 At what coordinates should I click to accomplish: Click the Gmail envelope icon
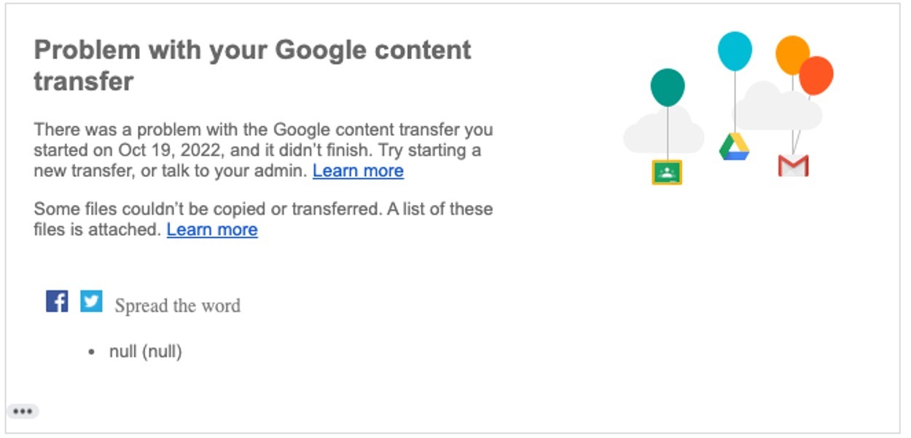click(793, 166)
